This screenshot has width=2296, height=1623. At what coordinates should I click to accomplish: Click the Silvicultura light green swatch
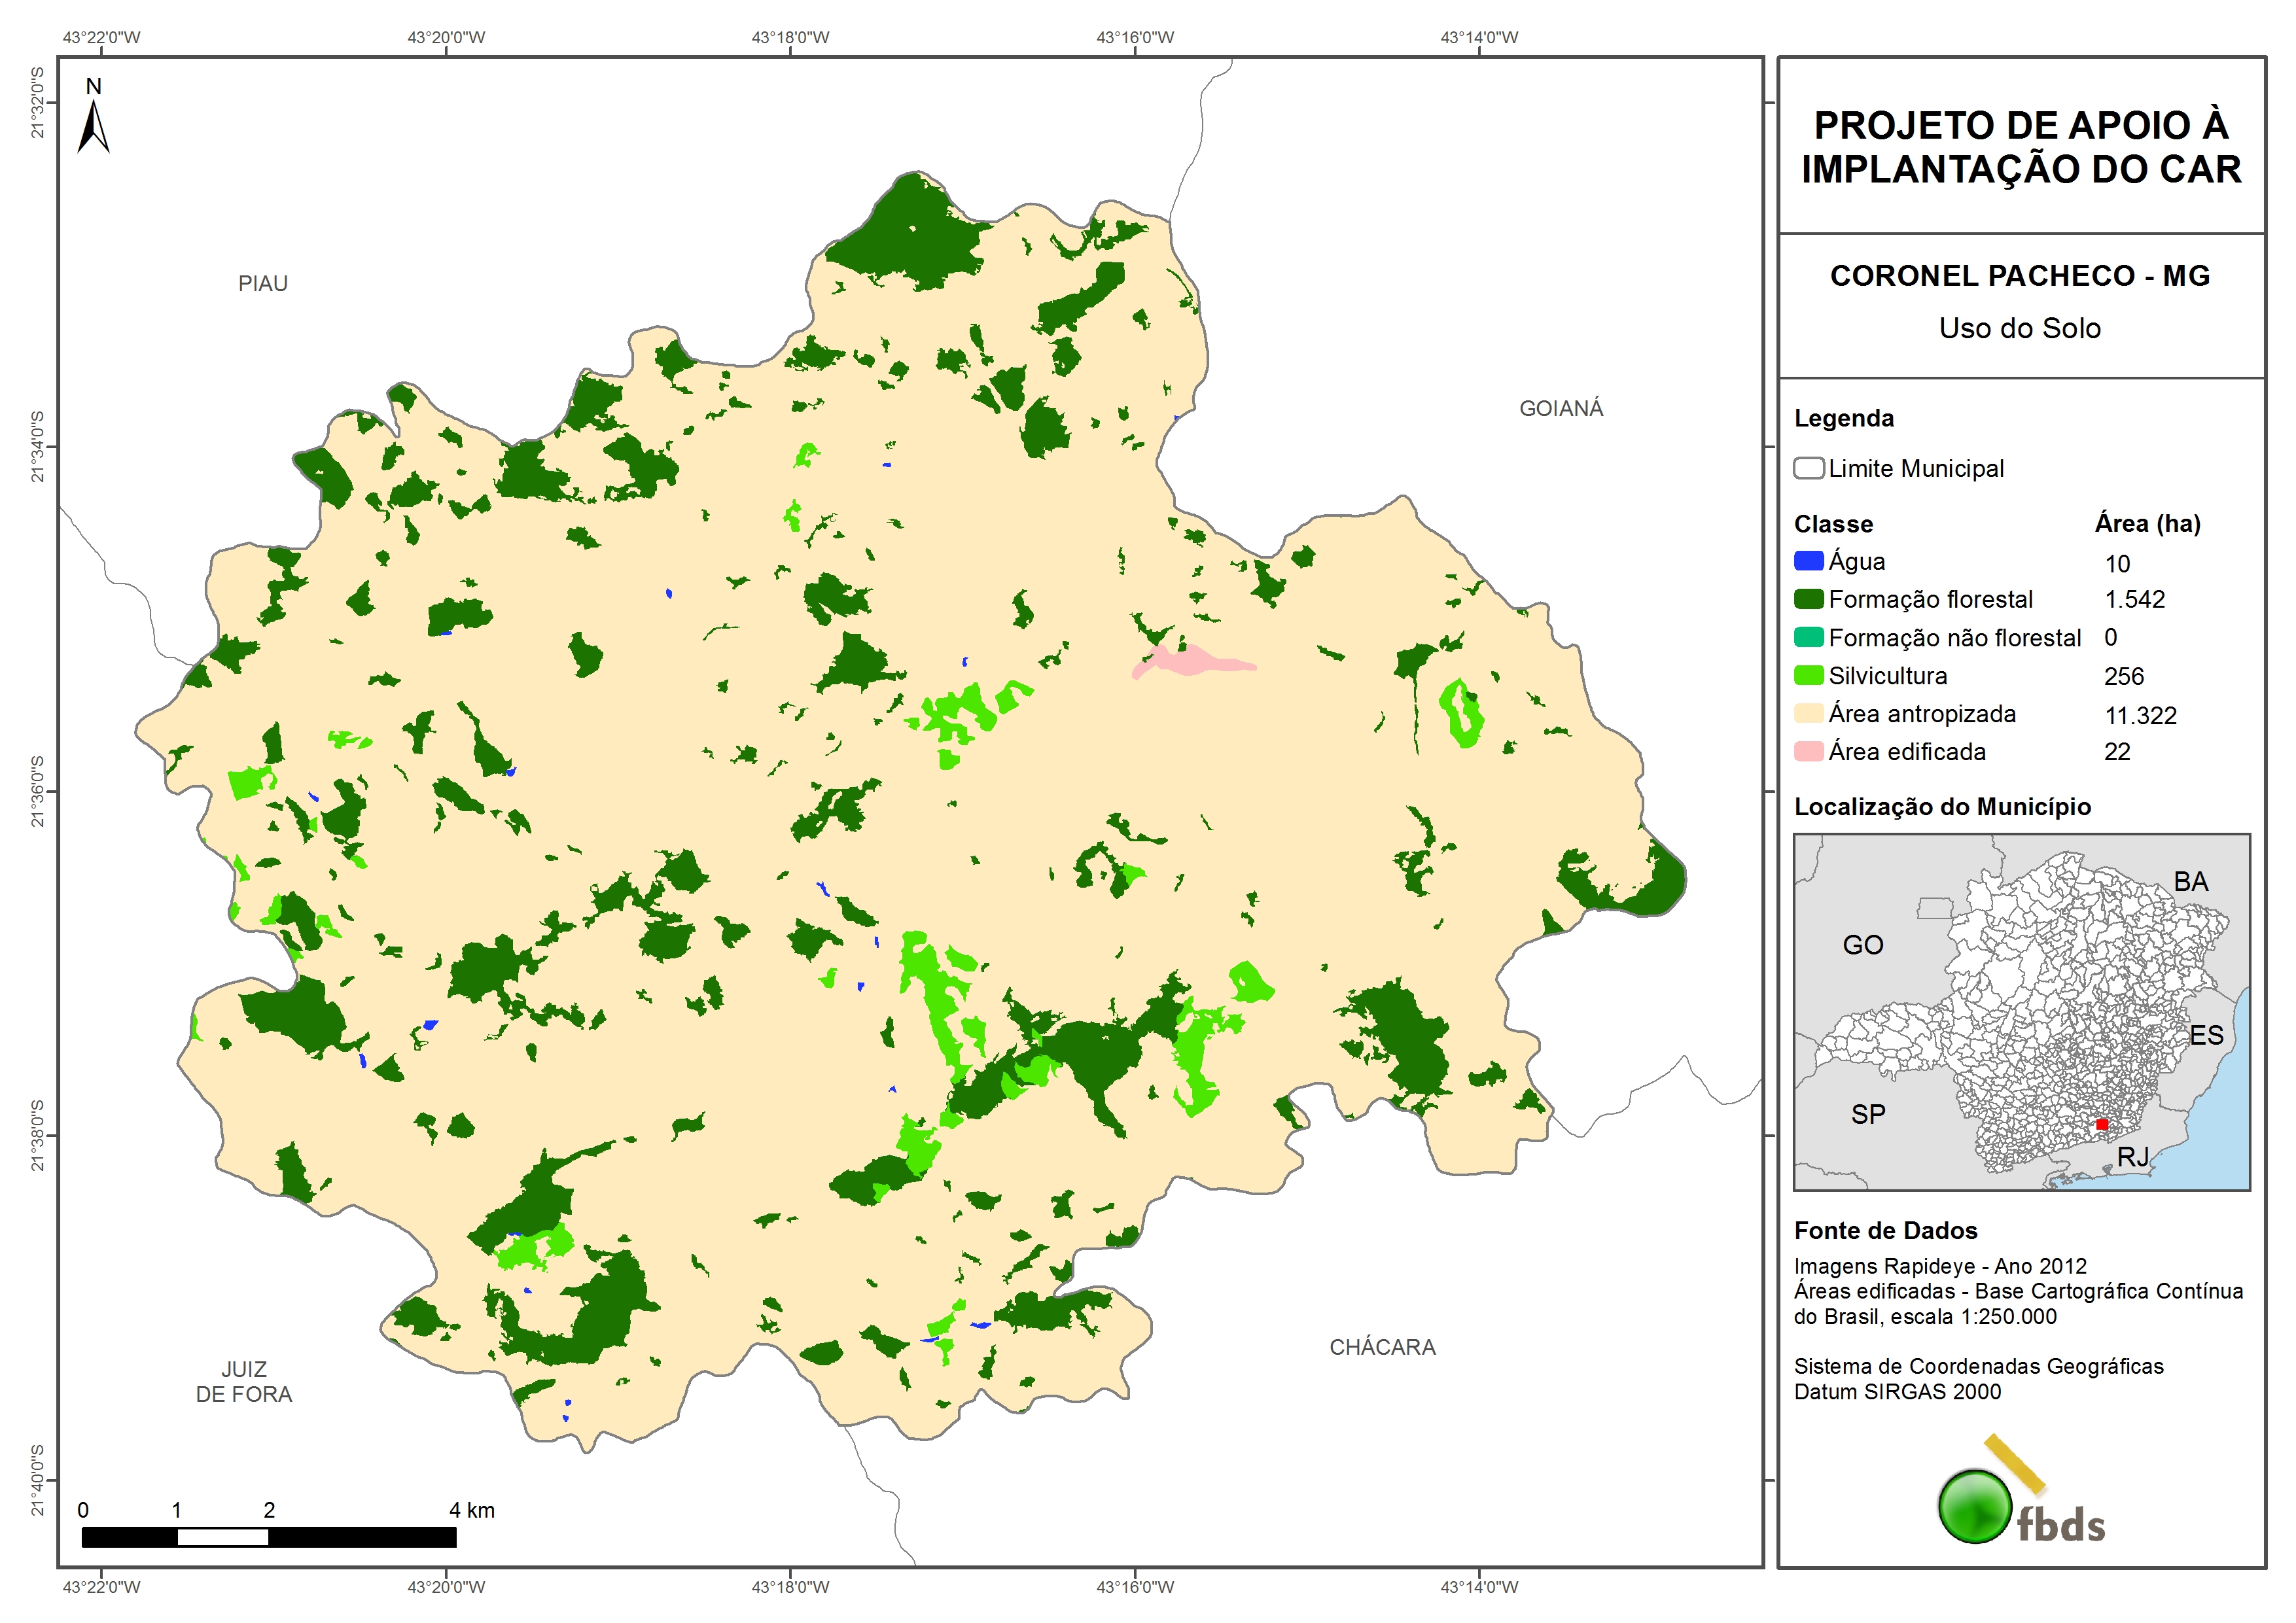click(x=1808, y=675)
